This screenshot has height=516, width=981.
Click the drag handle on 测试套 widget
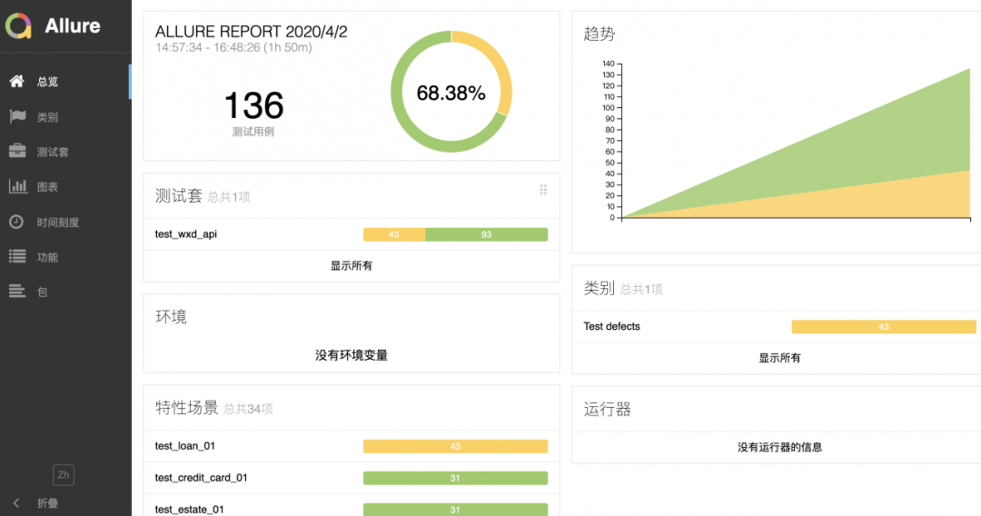[x=543, y=190]
